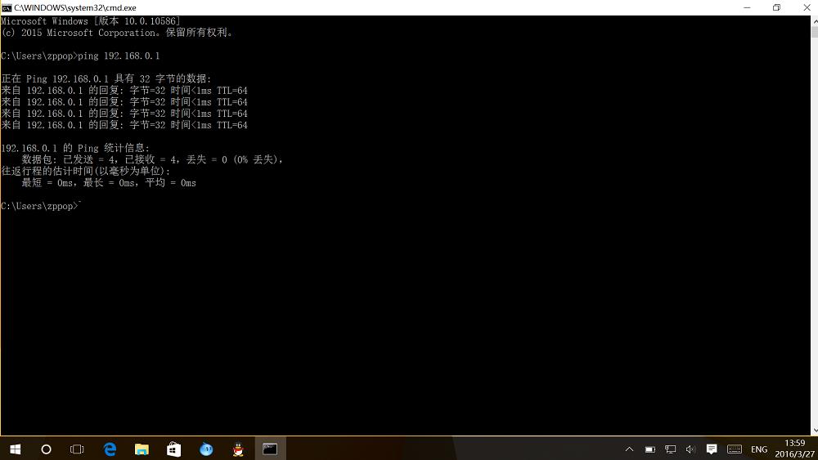The width and height of the screenshot is (818, 460).
Task: Click the '正在 Ping 192.168.0.1' line
Action: click(106, 79)
